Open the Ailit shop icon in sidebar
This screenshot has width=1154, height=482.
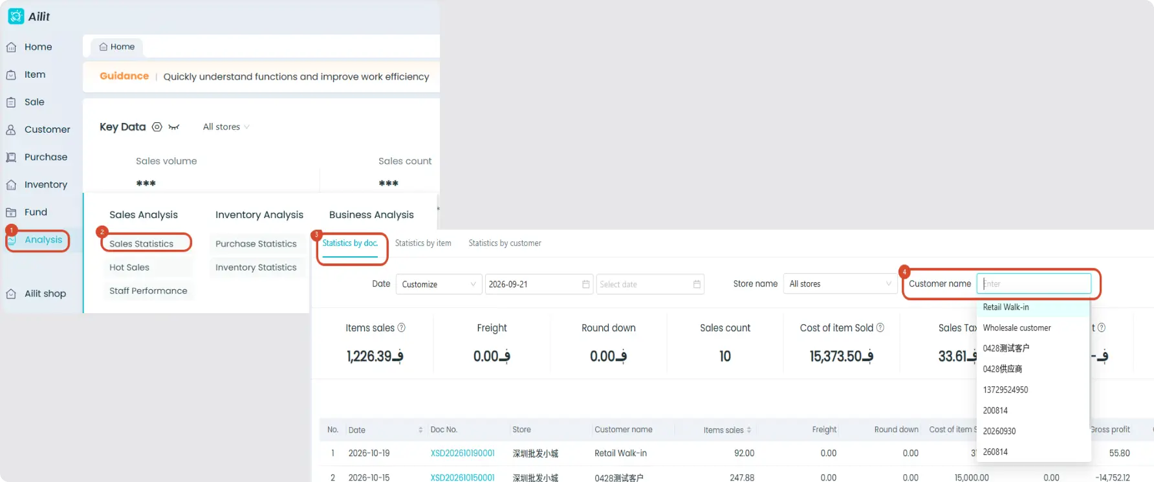[x=11, y=294]
